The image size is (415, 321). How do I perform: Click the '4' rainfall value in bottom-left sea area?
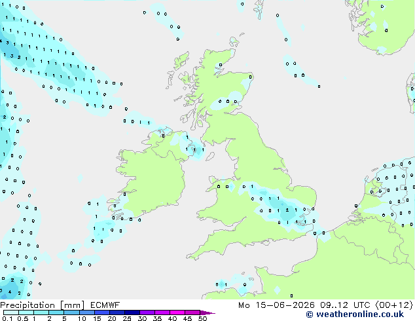(10, 292)
